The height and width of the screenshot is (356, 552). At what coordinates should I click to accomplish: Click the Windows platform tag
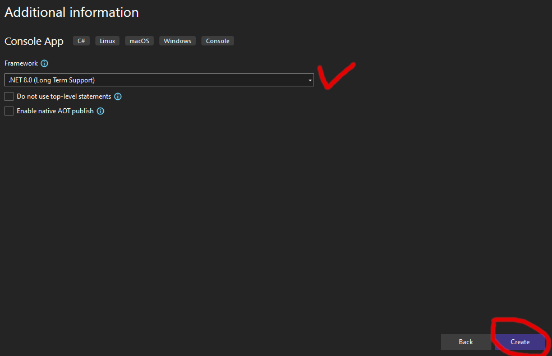tap(177, 41)
